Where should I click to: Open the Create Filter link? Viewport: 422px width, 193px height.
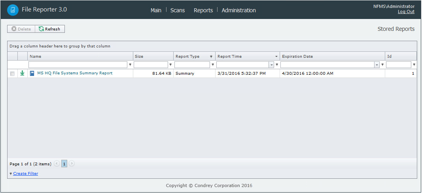(x=26, y=173)
